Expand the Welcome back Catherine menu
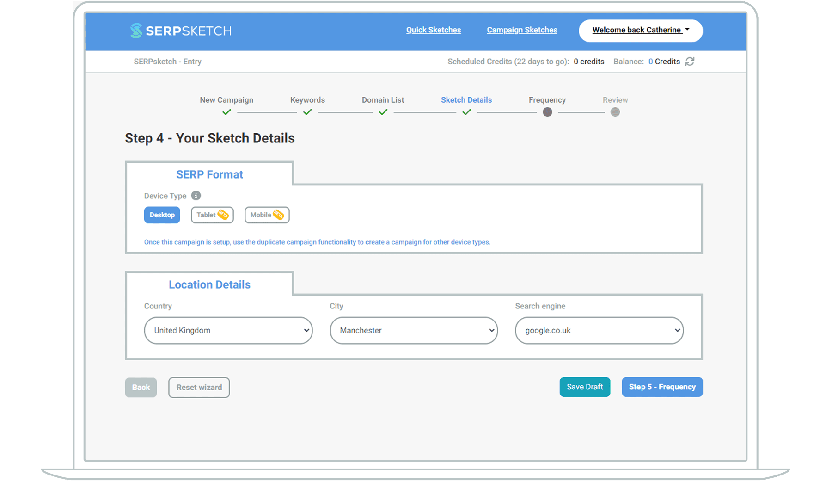Screen dimensions: 832x481 pos(641,31)
